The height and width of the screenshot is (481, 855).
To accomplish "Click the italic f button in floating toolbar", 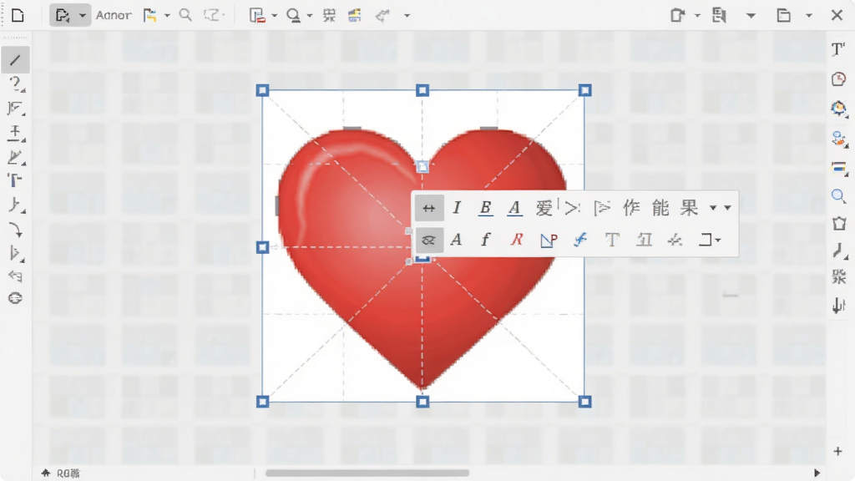I will [x=485, y=240].
